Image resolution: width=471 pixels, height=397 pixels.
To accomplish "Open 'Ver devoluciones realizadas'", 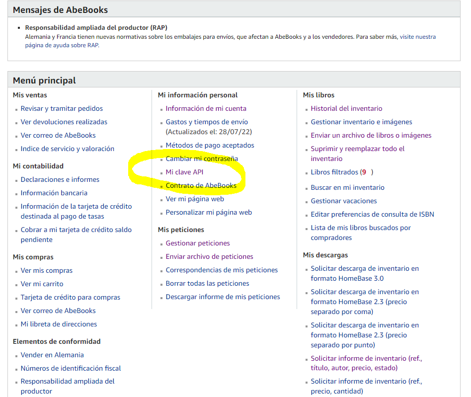I will (x=64, y=122).
